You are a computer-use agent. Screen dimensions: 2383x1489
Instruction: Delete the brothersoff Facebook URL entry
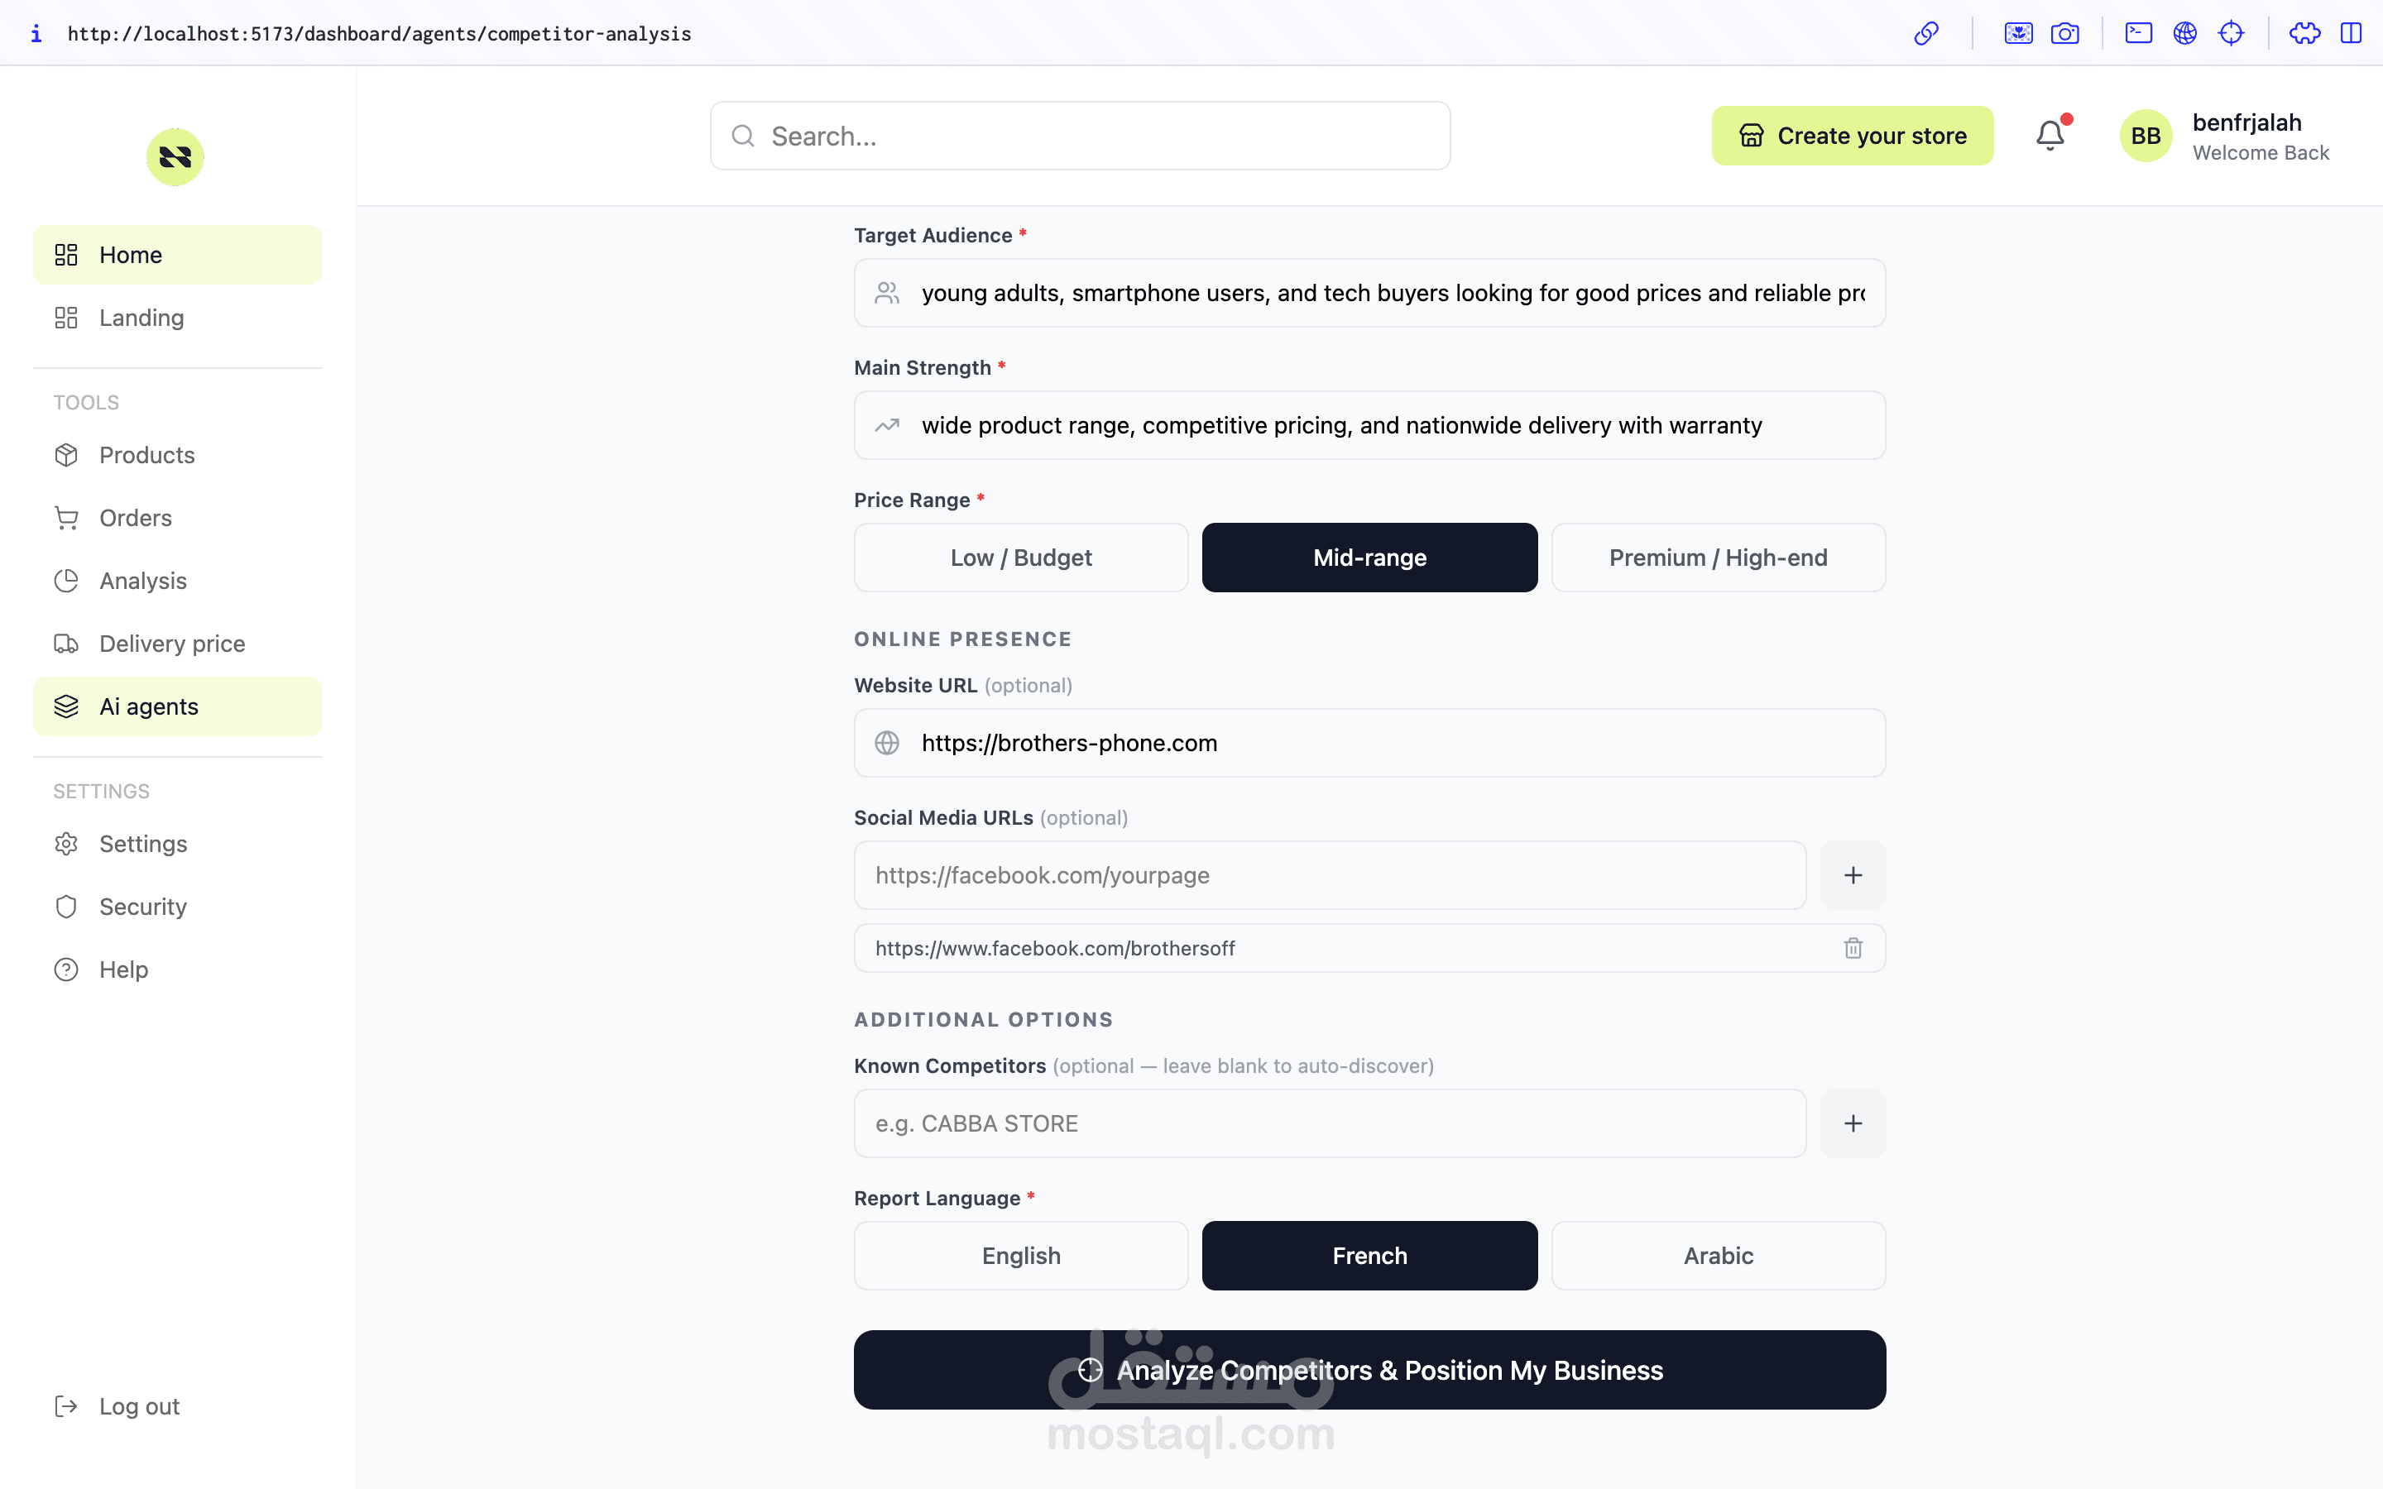click(x=1853, y=947)
